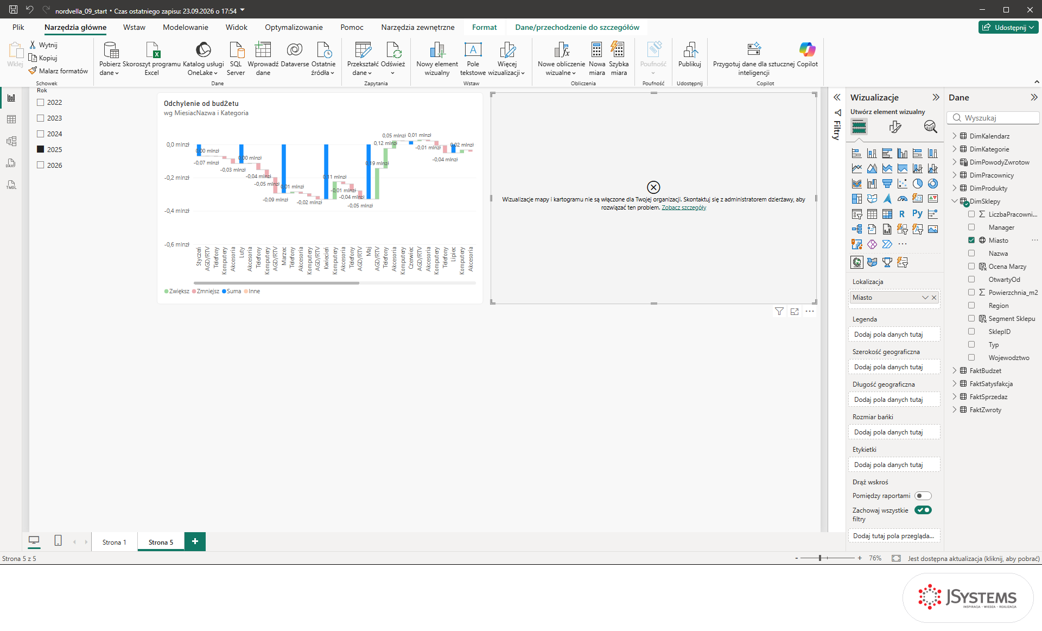Switch to Table view in left sidebar
Viewport: 1042px width, 631px height.
pos(11,119)
